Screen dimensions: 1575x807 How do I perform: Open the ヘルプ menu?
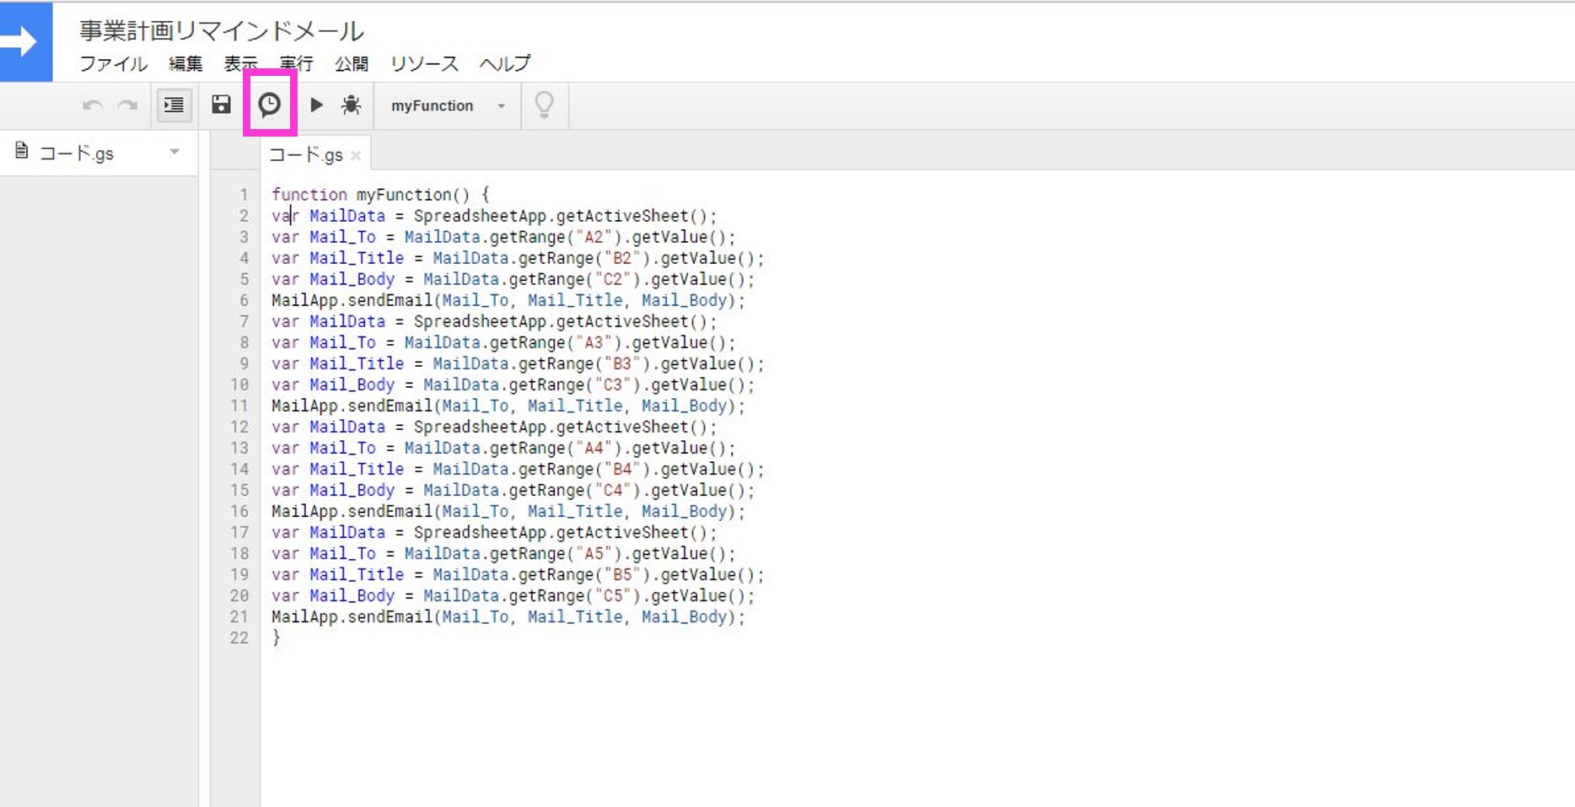505,63
